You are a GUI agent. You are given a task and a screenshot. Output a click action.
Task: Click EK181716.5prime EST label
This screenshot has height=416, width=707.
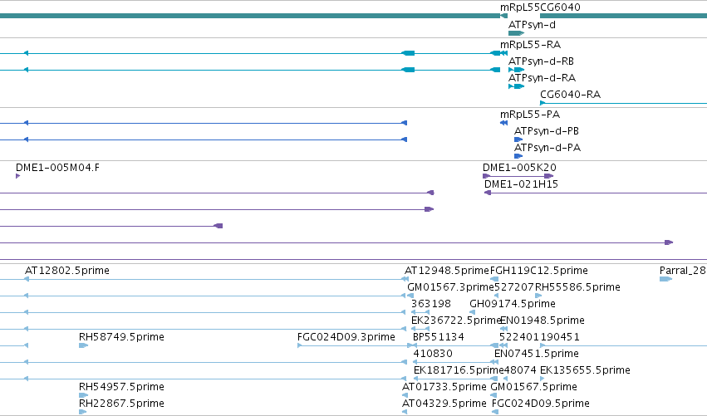(x=458, y=370)
